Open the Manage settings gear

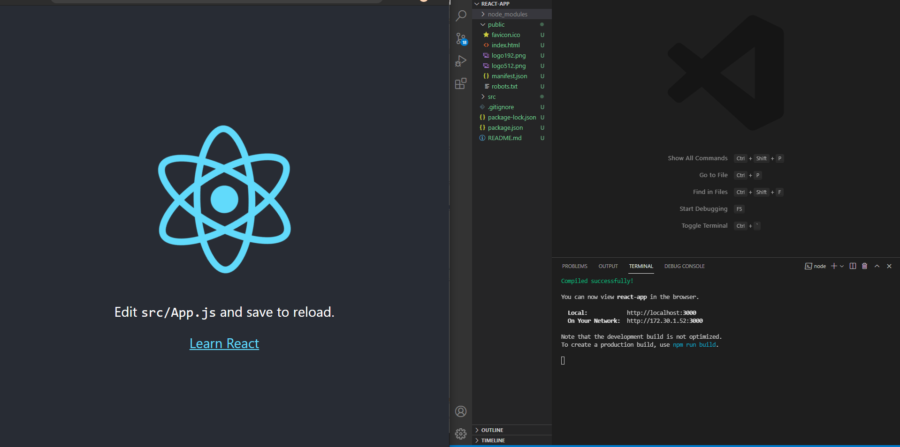tap(461, 434)
